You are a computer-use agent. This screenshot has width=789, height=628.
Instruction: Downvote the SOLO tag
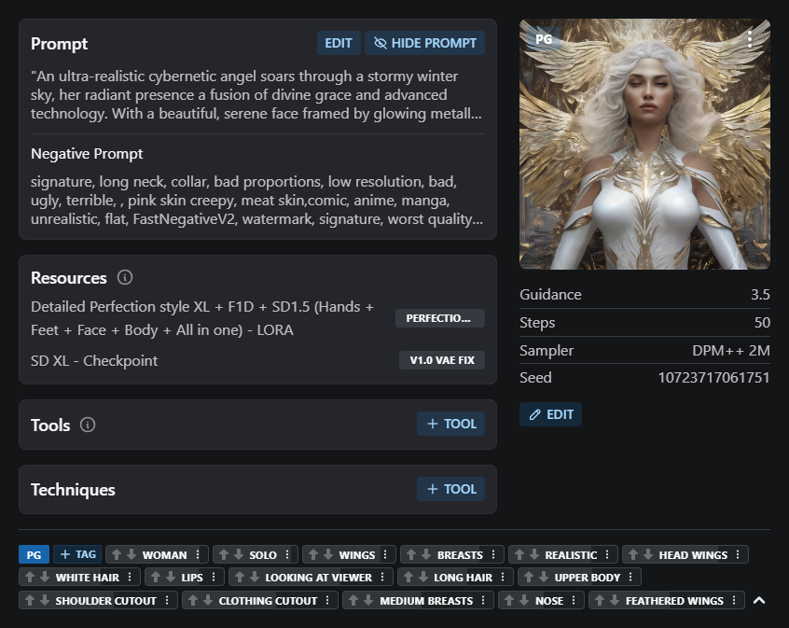point(239,554)
